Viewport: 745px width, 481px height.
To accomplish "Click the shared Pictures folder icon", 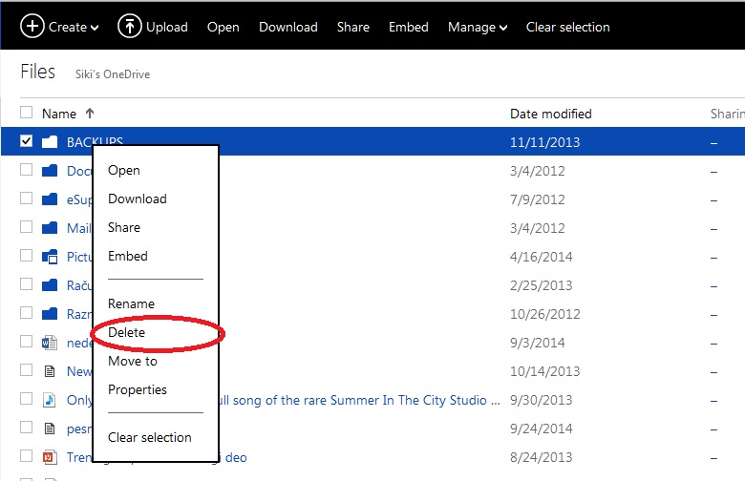I will point(50,257).
